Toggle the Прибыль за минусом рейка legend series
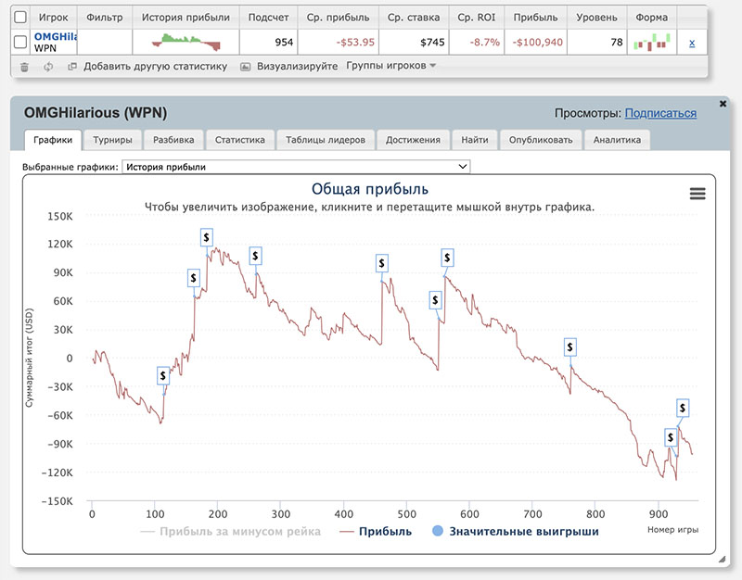This screenshot has width=742, height=580. point(230,532)
